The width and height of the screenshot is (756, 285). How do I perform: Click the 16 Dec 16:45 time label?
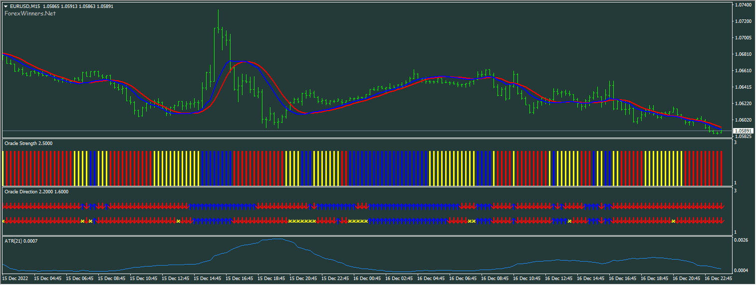(623, 278)
